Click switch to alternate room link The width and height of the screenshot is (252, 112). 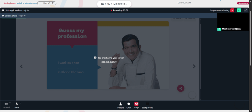point(27,3)
